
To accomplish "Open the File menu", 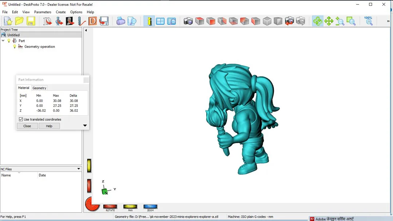I will click(x=5, y=12).
